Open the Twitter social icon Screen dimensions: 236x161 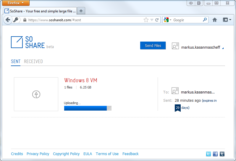[x=208, y=154]
